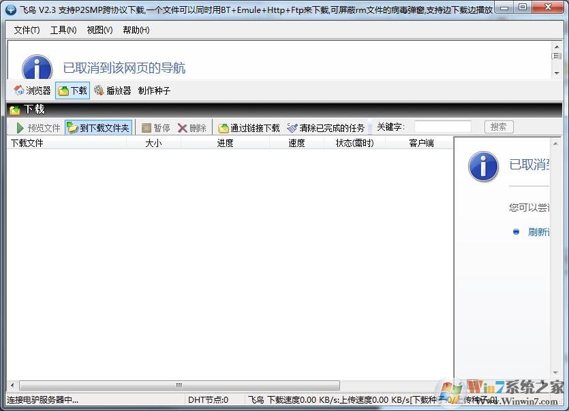
Task: Open the 工具(N) menu
Action: click(63, 30)
